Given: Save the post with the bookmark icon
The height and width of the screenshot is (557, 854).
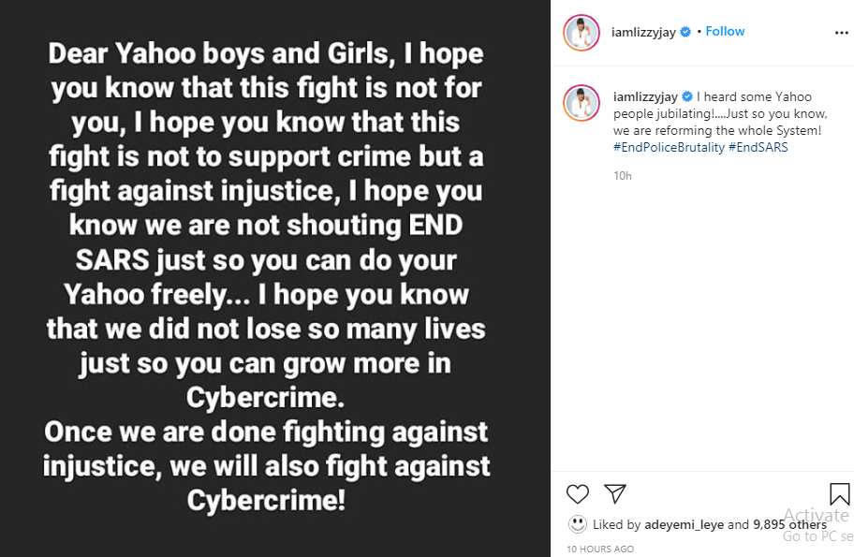Looking at the screenshot, I should pos(839,493).
